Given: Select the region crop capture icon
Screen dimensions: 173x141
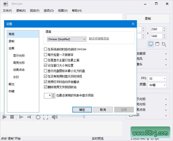Looking at the screenshot, I should (x=164, y=44).
